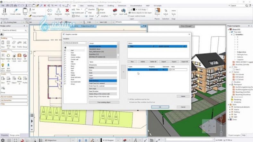Expand the Section node in Project navigator
The width and height of the screenshot is (253, 142).
click(230, 72)
